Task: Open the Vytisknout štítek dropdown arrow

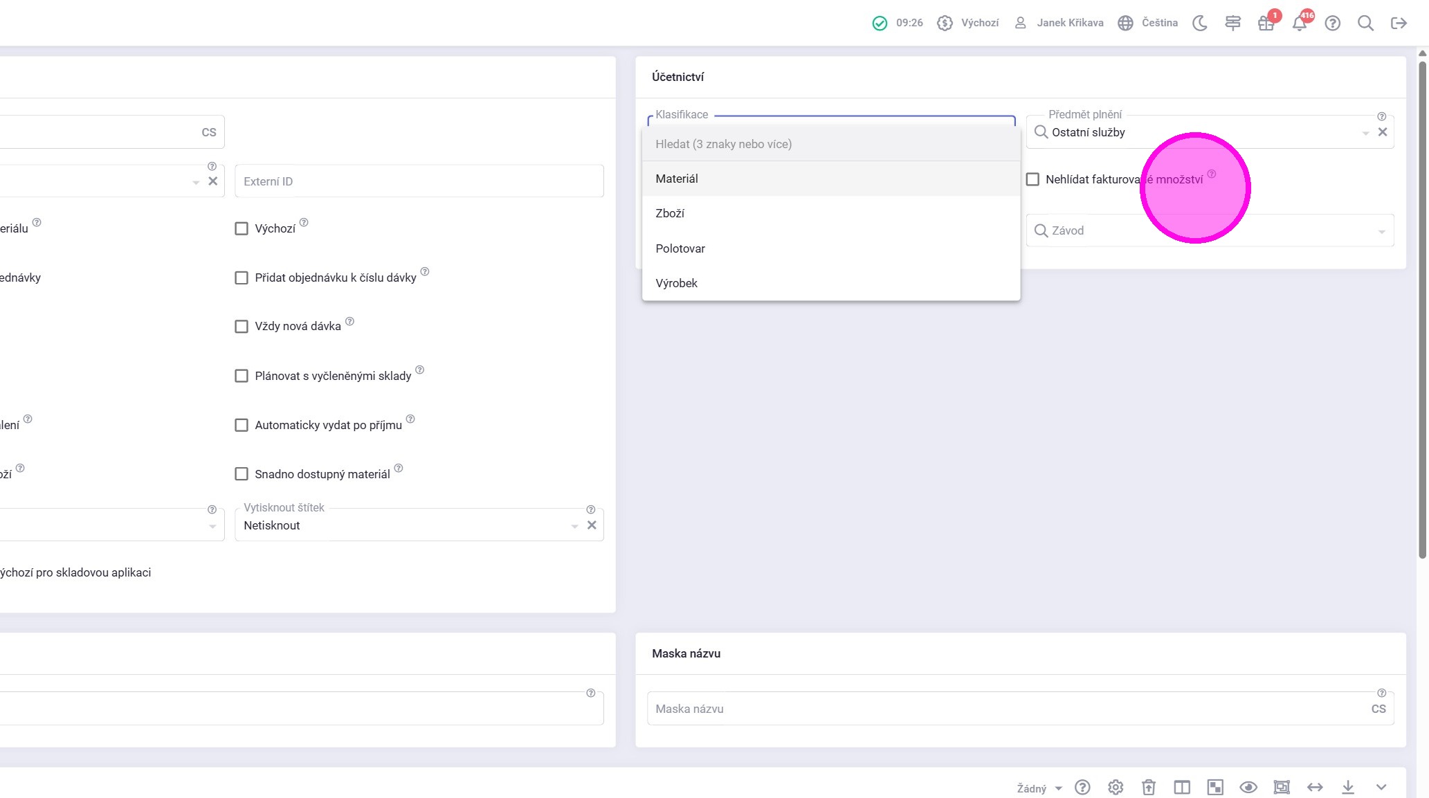Action: click(x=574, y=526)
